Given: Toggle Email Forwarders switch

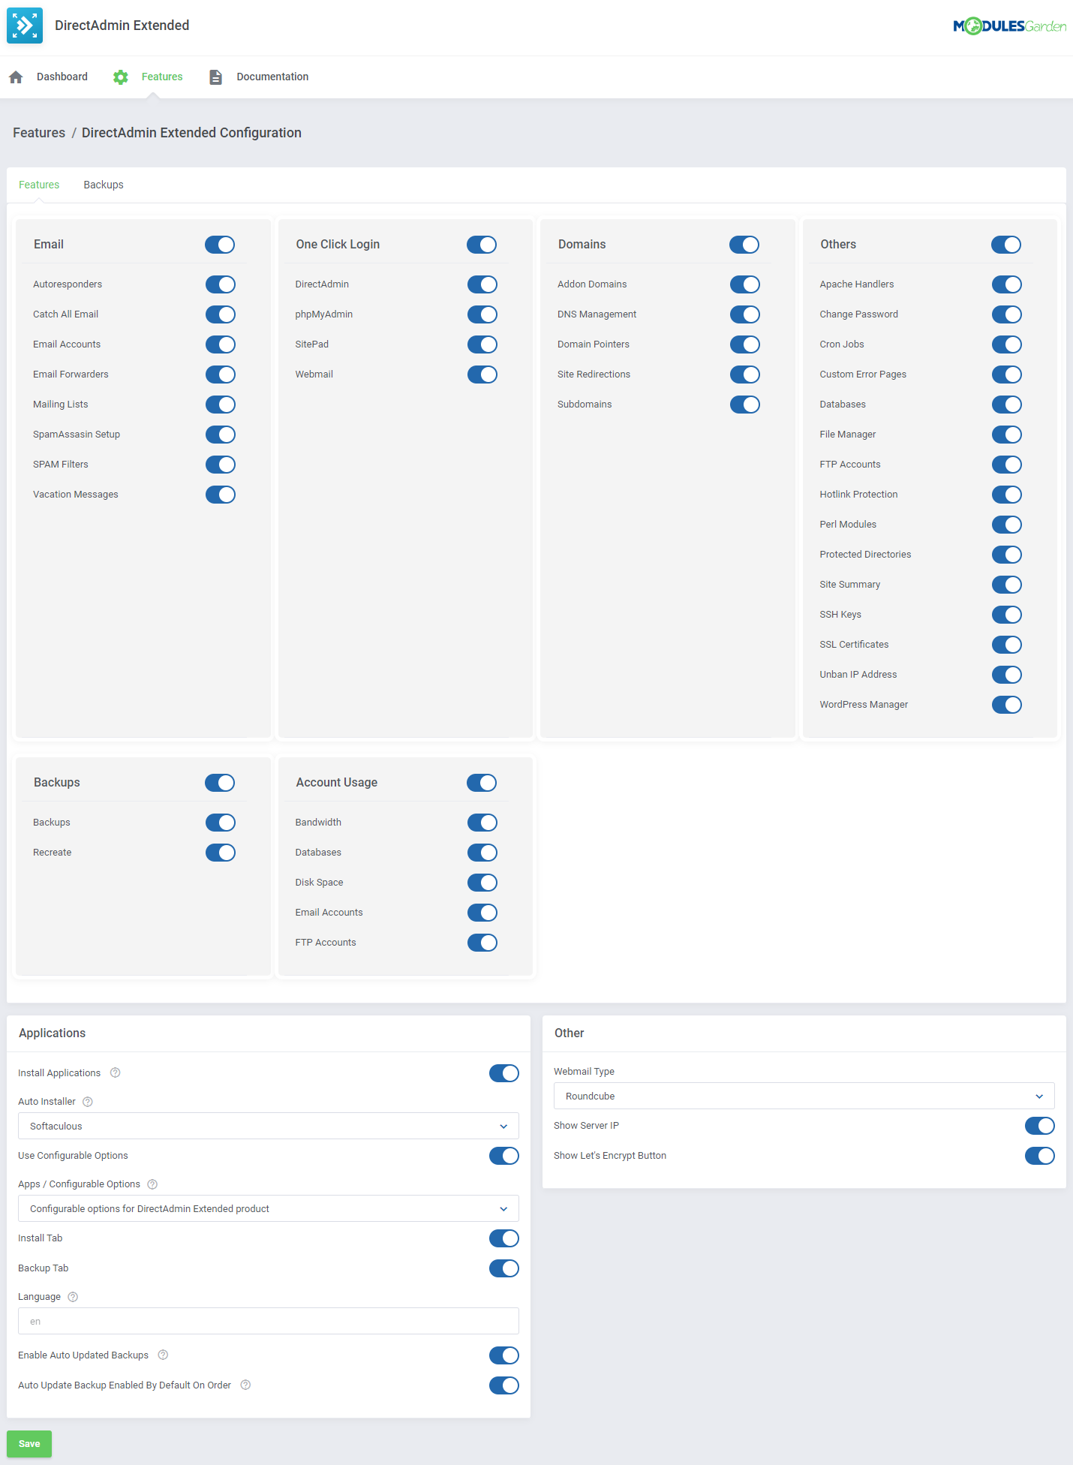Looking at the screenshot, I should (x=221, y=375).
